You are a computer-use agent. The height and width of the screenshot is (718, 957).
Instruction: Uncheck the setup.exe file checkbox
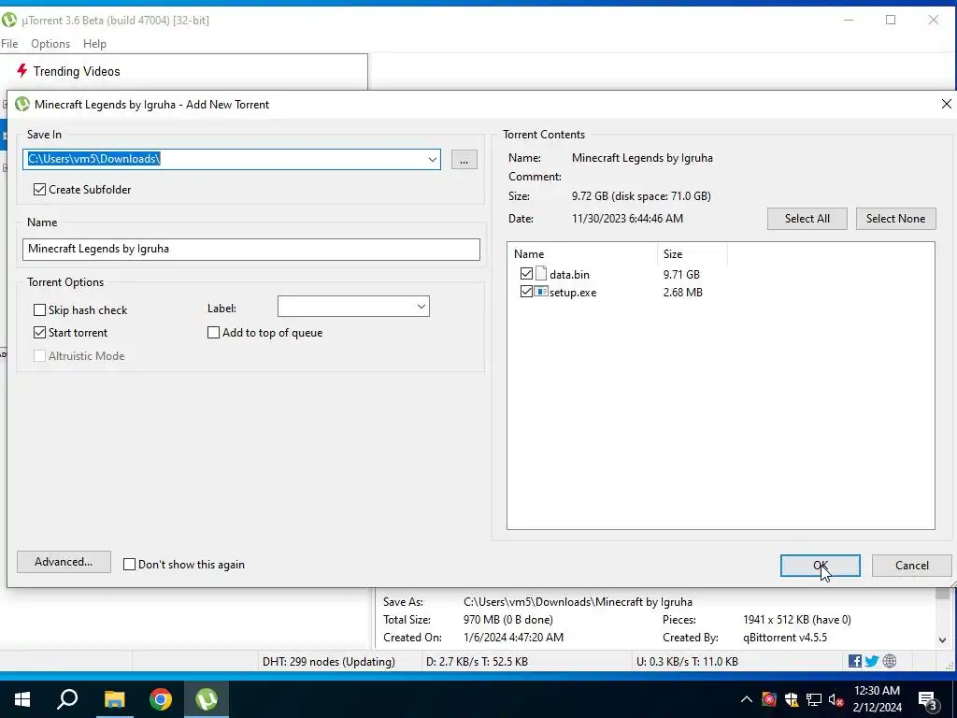click(526, 292)
